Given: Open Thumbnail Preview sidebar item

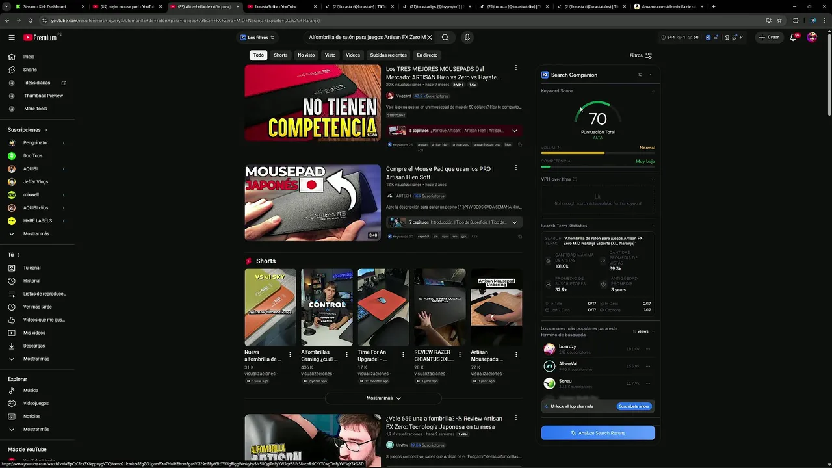Looking at the screenshot, I should 44,96.
